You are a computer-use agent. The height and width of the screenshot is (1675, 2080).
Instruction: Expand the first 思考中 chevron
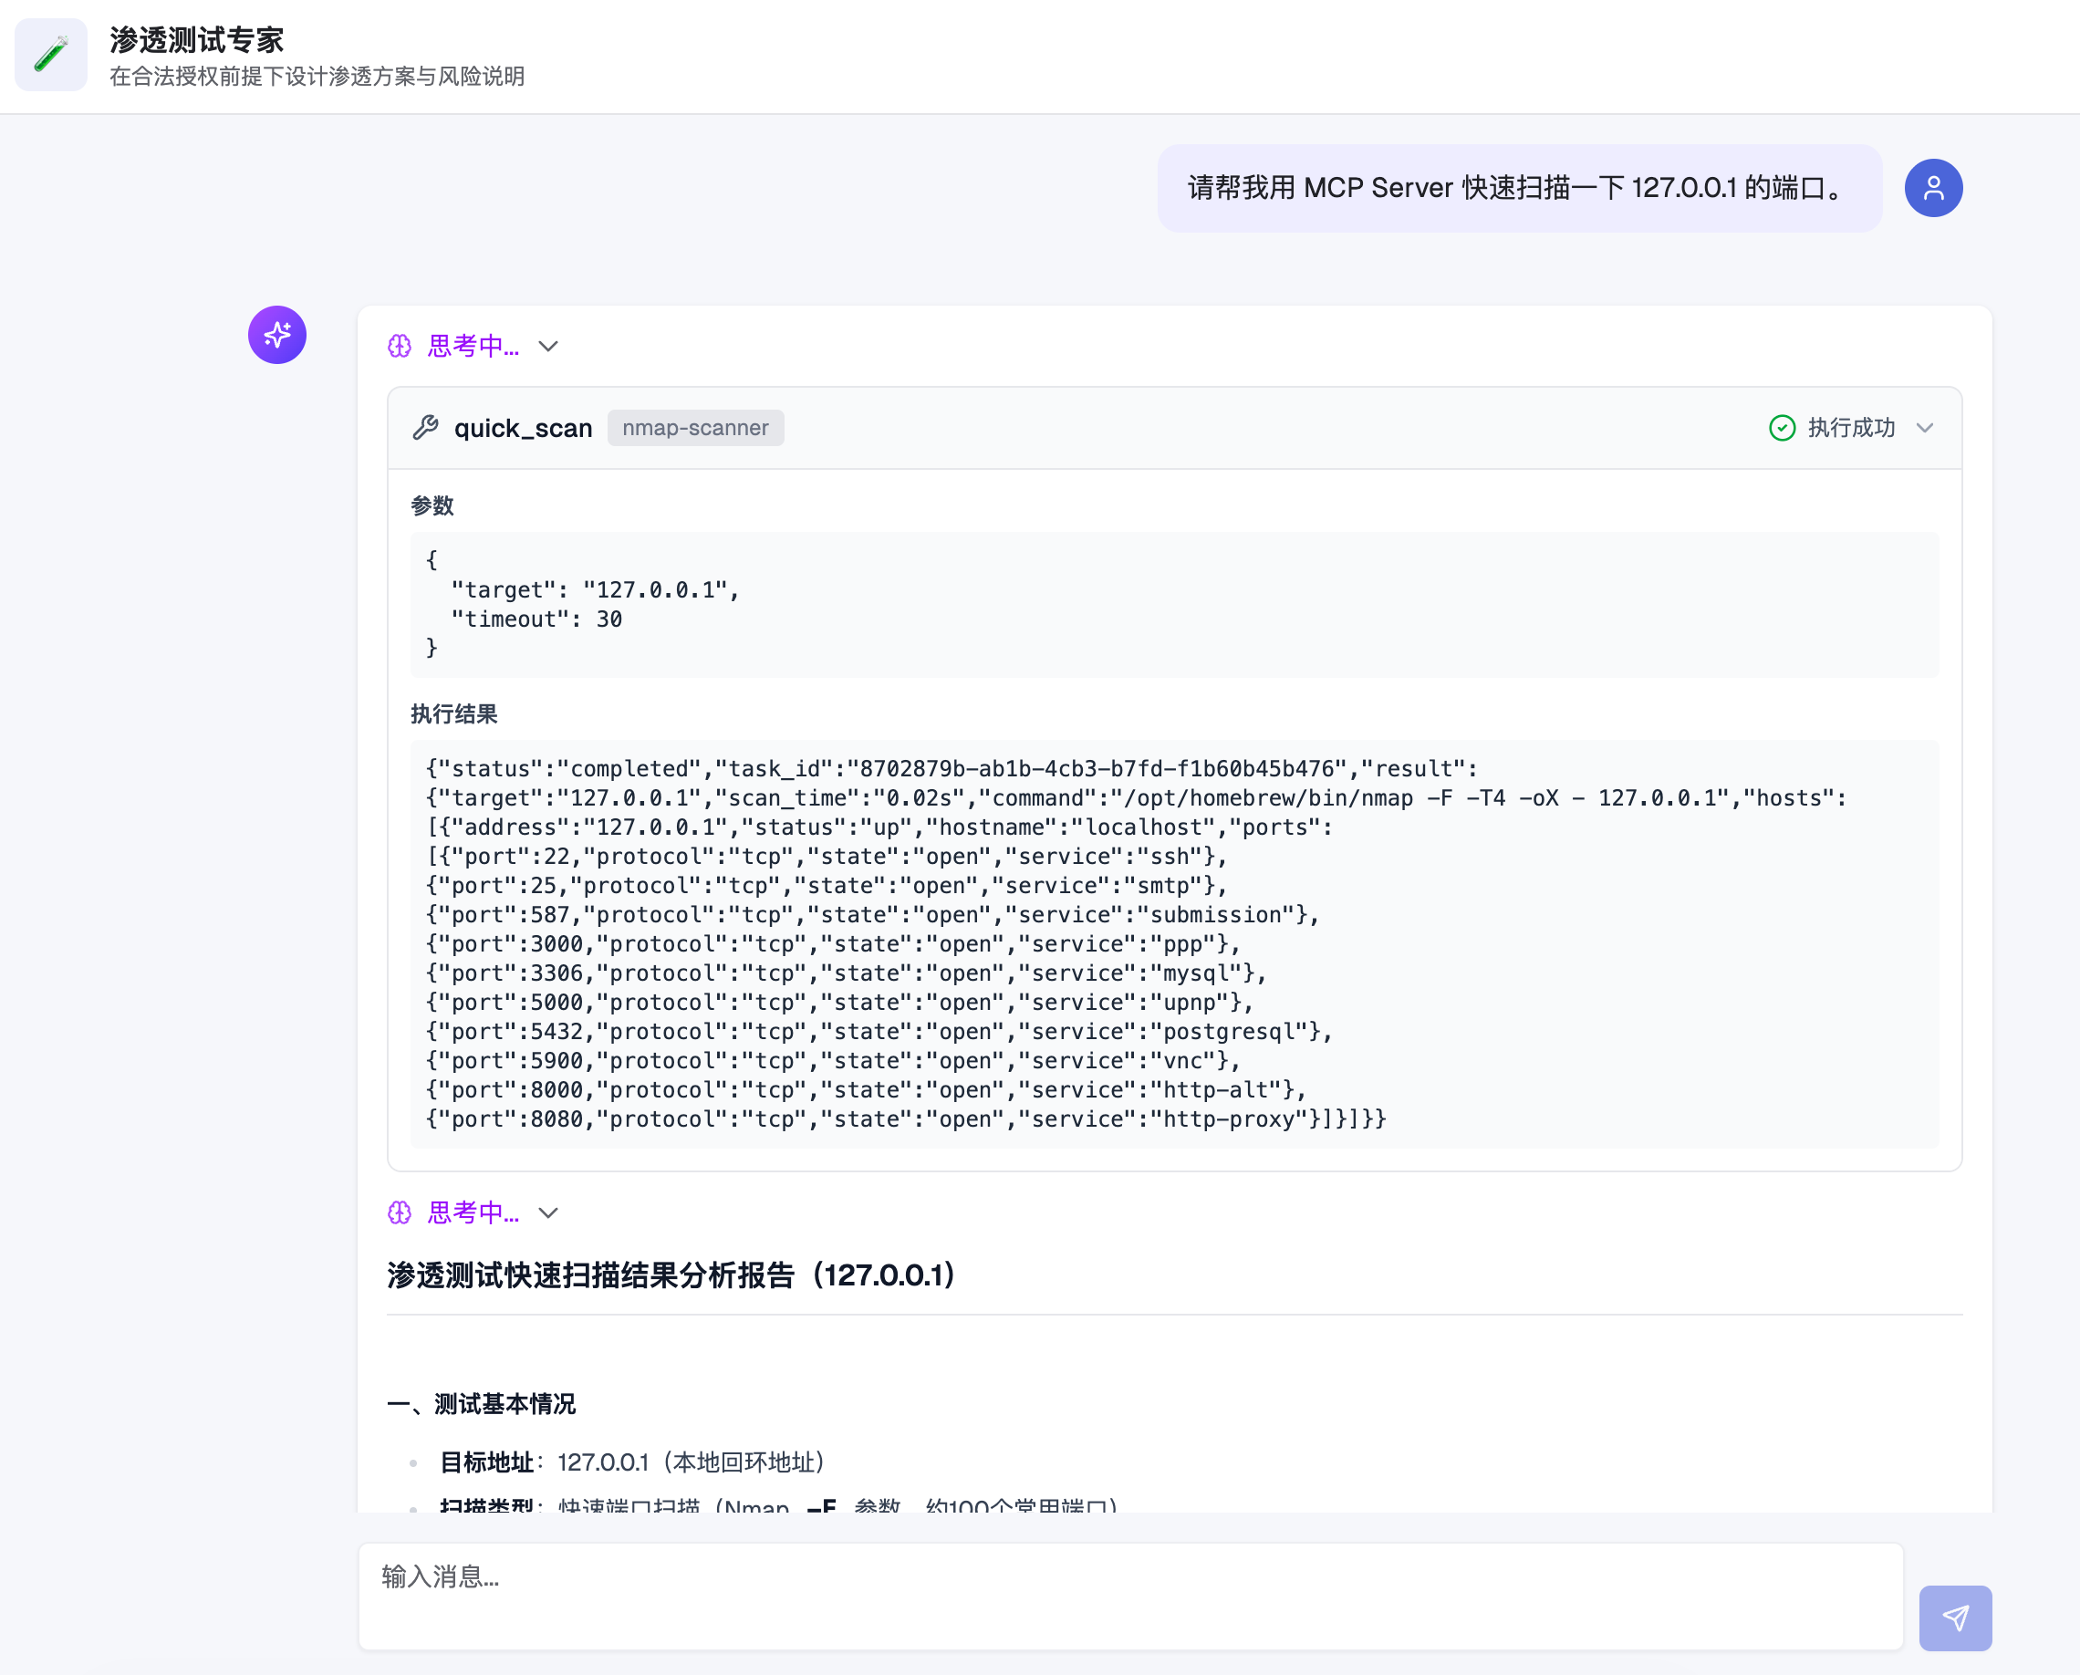548,347
